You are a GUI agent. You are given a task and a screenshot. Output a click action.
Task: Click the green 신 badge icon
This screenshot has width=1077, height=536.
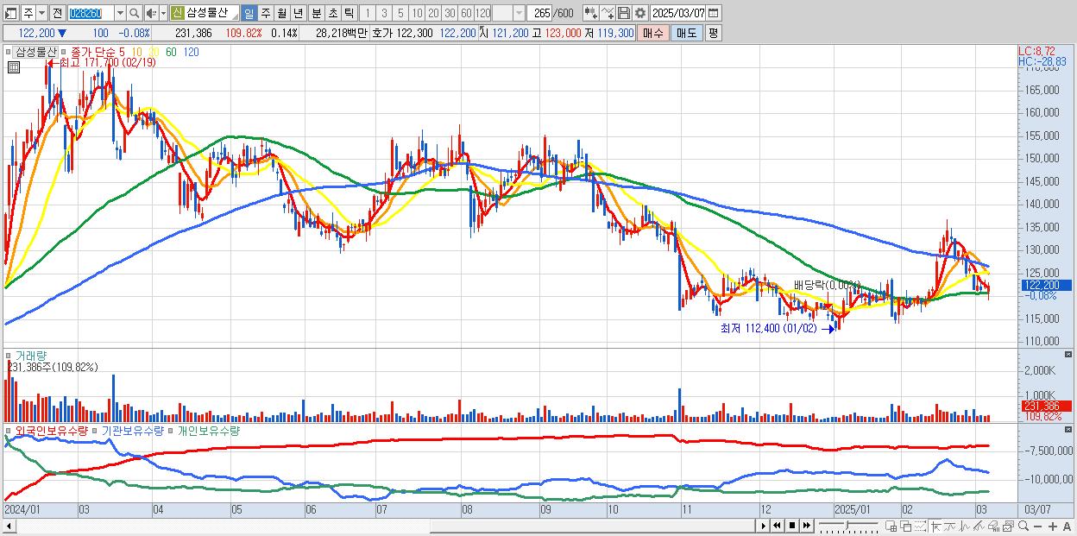[x=177, y=14]
